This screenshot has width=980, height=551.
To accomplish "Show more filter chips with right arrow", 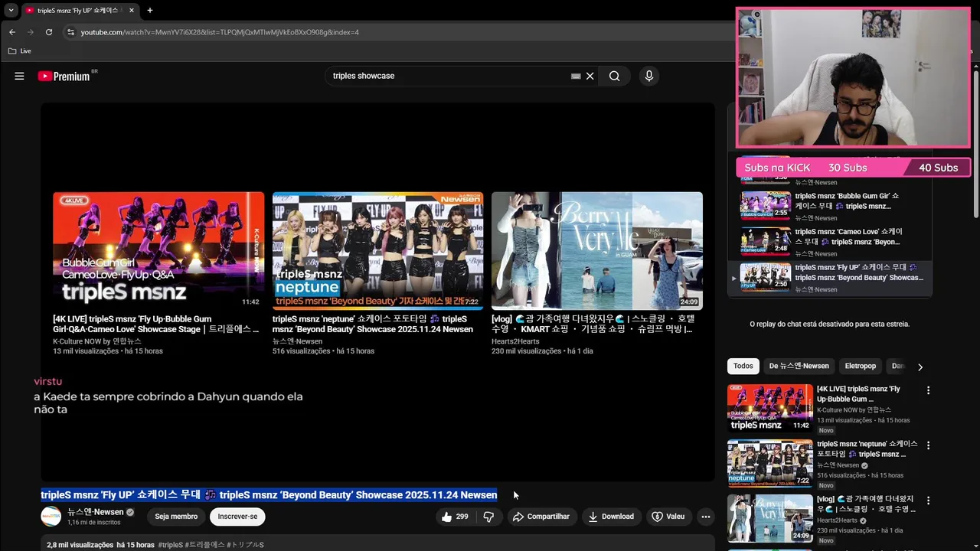I will pos(920,367).
